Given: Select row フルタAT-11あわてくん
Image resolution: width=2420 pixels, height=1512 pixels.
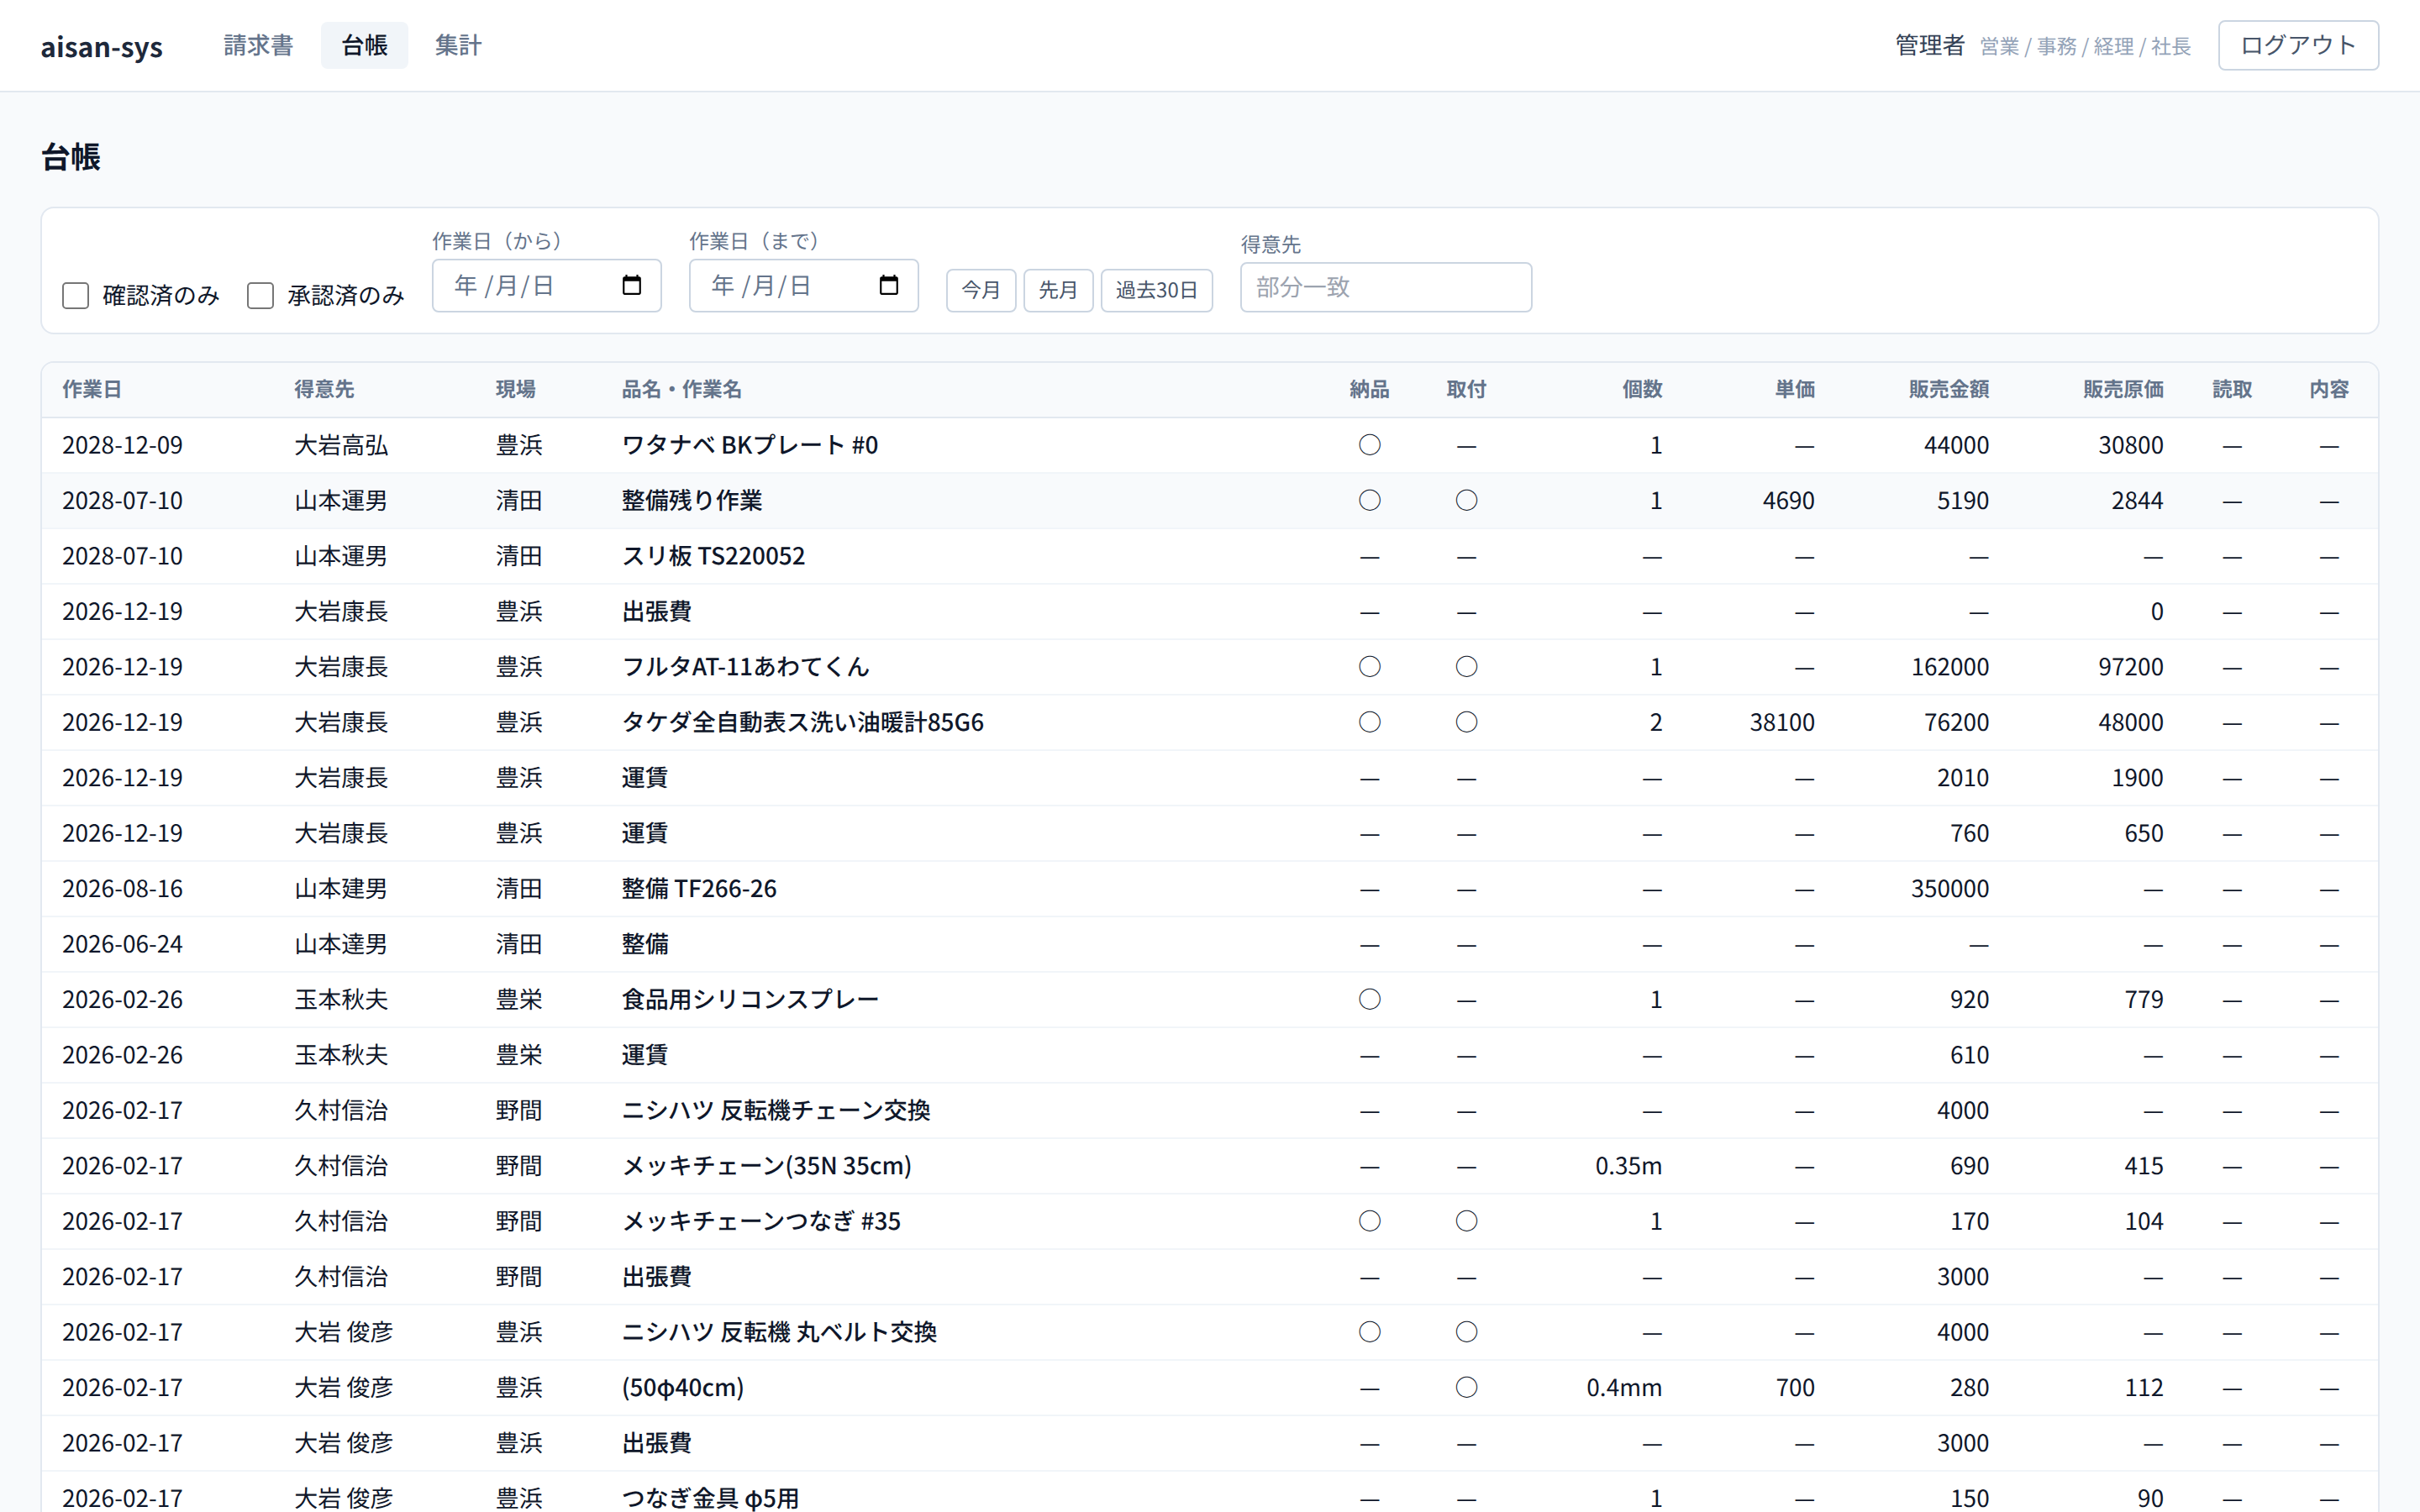Looking at the screenshot, I should point(1209,667).
